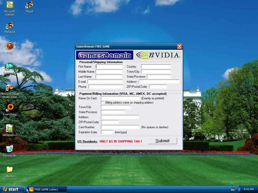Click the '(mm/yyyy)' format hint
258x193 pixels.
121,132
